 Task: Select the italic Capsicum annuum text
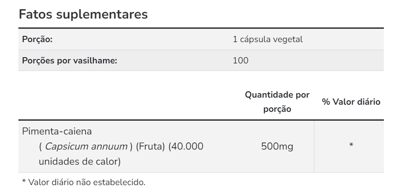[x=86, y=147]
